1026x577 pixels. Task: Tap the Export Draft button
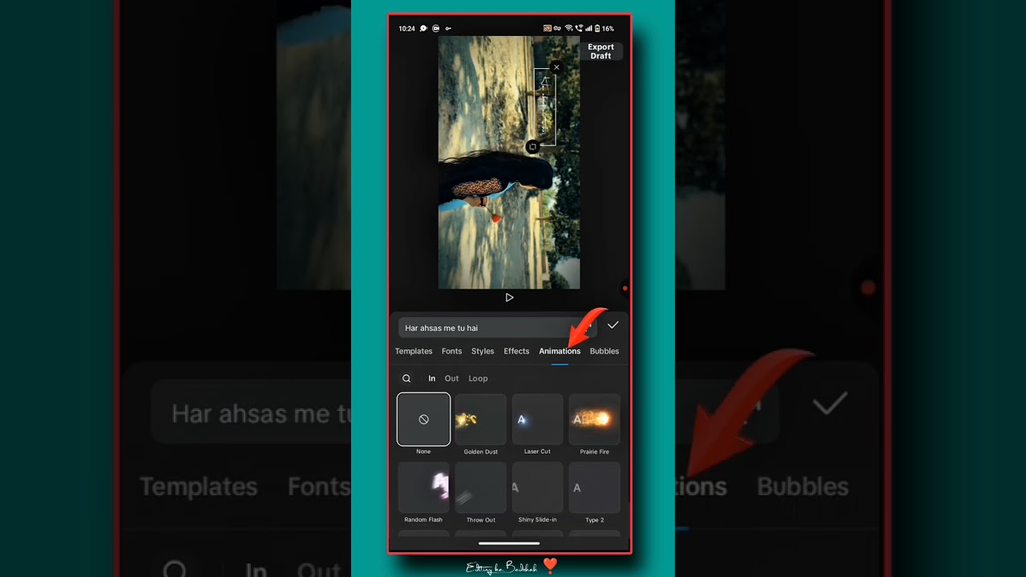pyautogui.click(x=600, y=51)
